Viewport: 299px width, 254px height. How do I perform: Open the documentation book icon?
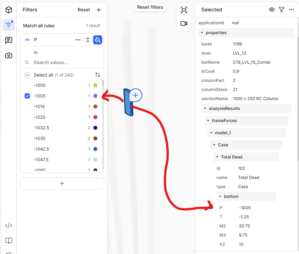pyautogui.click(x=8, y=241)
